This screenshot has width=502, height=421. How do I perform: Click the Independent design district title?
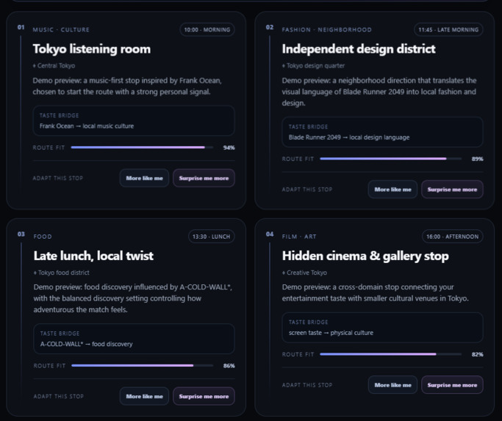359,49
